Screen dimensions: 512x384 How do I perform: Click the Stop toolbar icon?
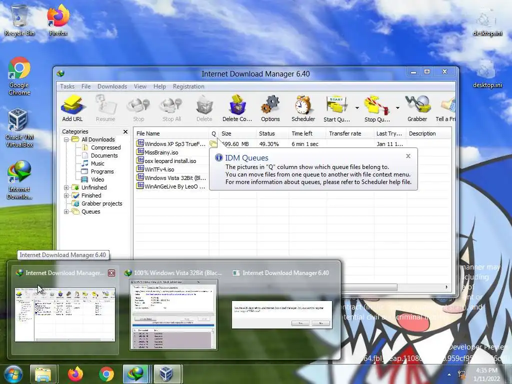pos(138,108)
